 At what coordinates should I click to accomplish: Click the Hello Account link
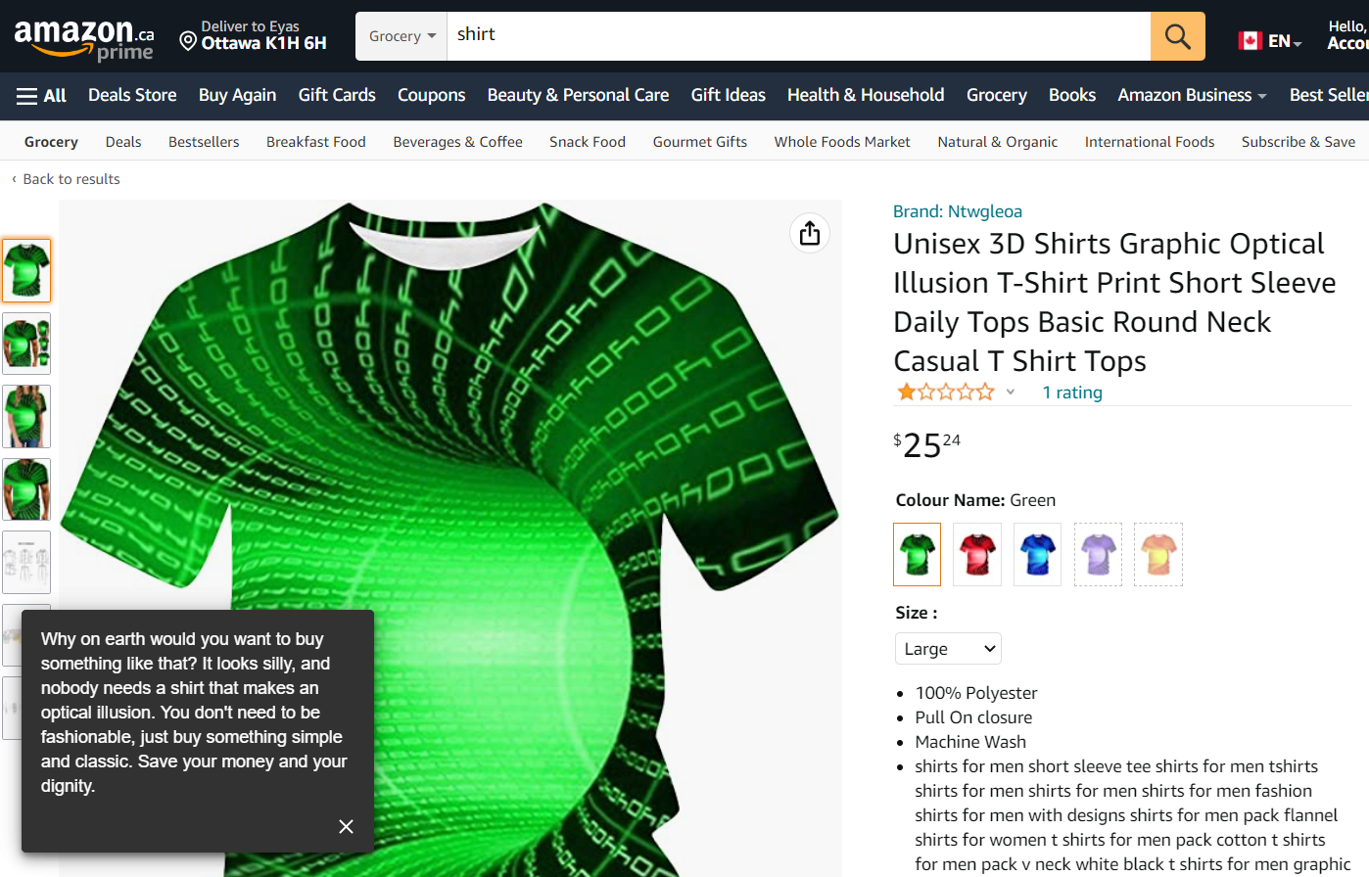1347,35
